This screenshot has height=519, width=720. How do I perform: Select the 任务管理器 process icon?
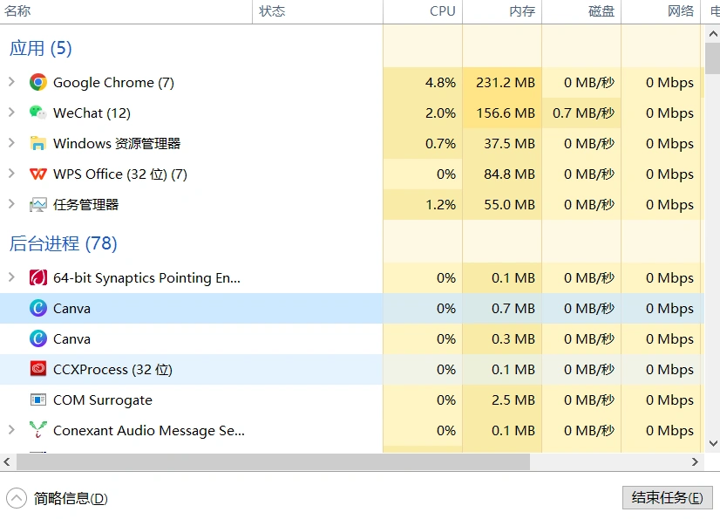(37, 204)
